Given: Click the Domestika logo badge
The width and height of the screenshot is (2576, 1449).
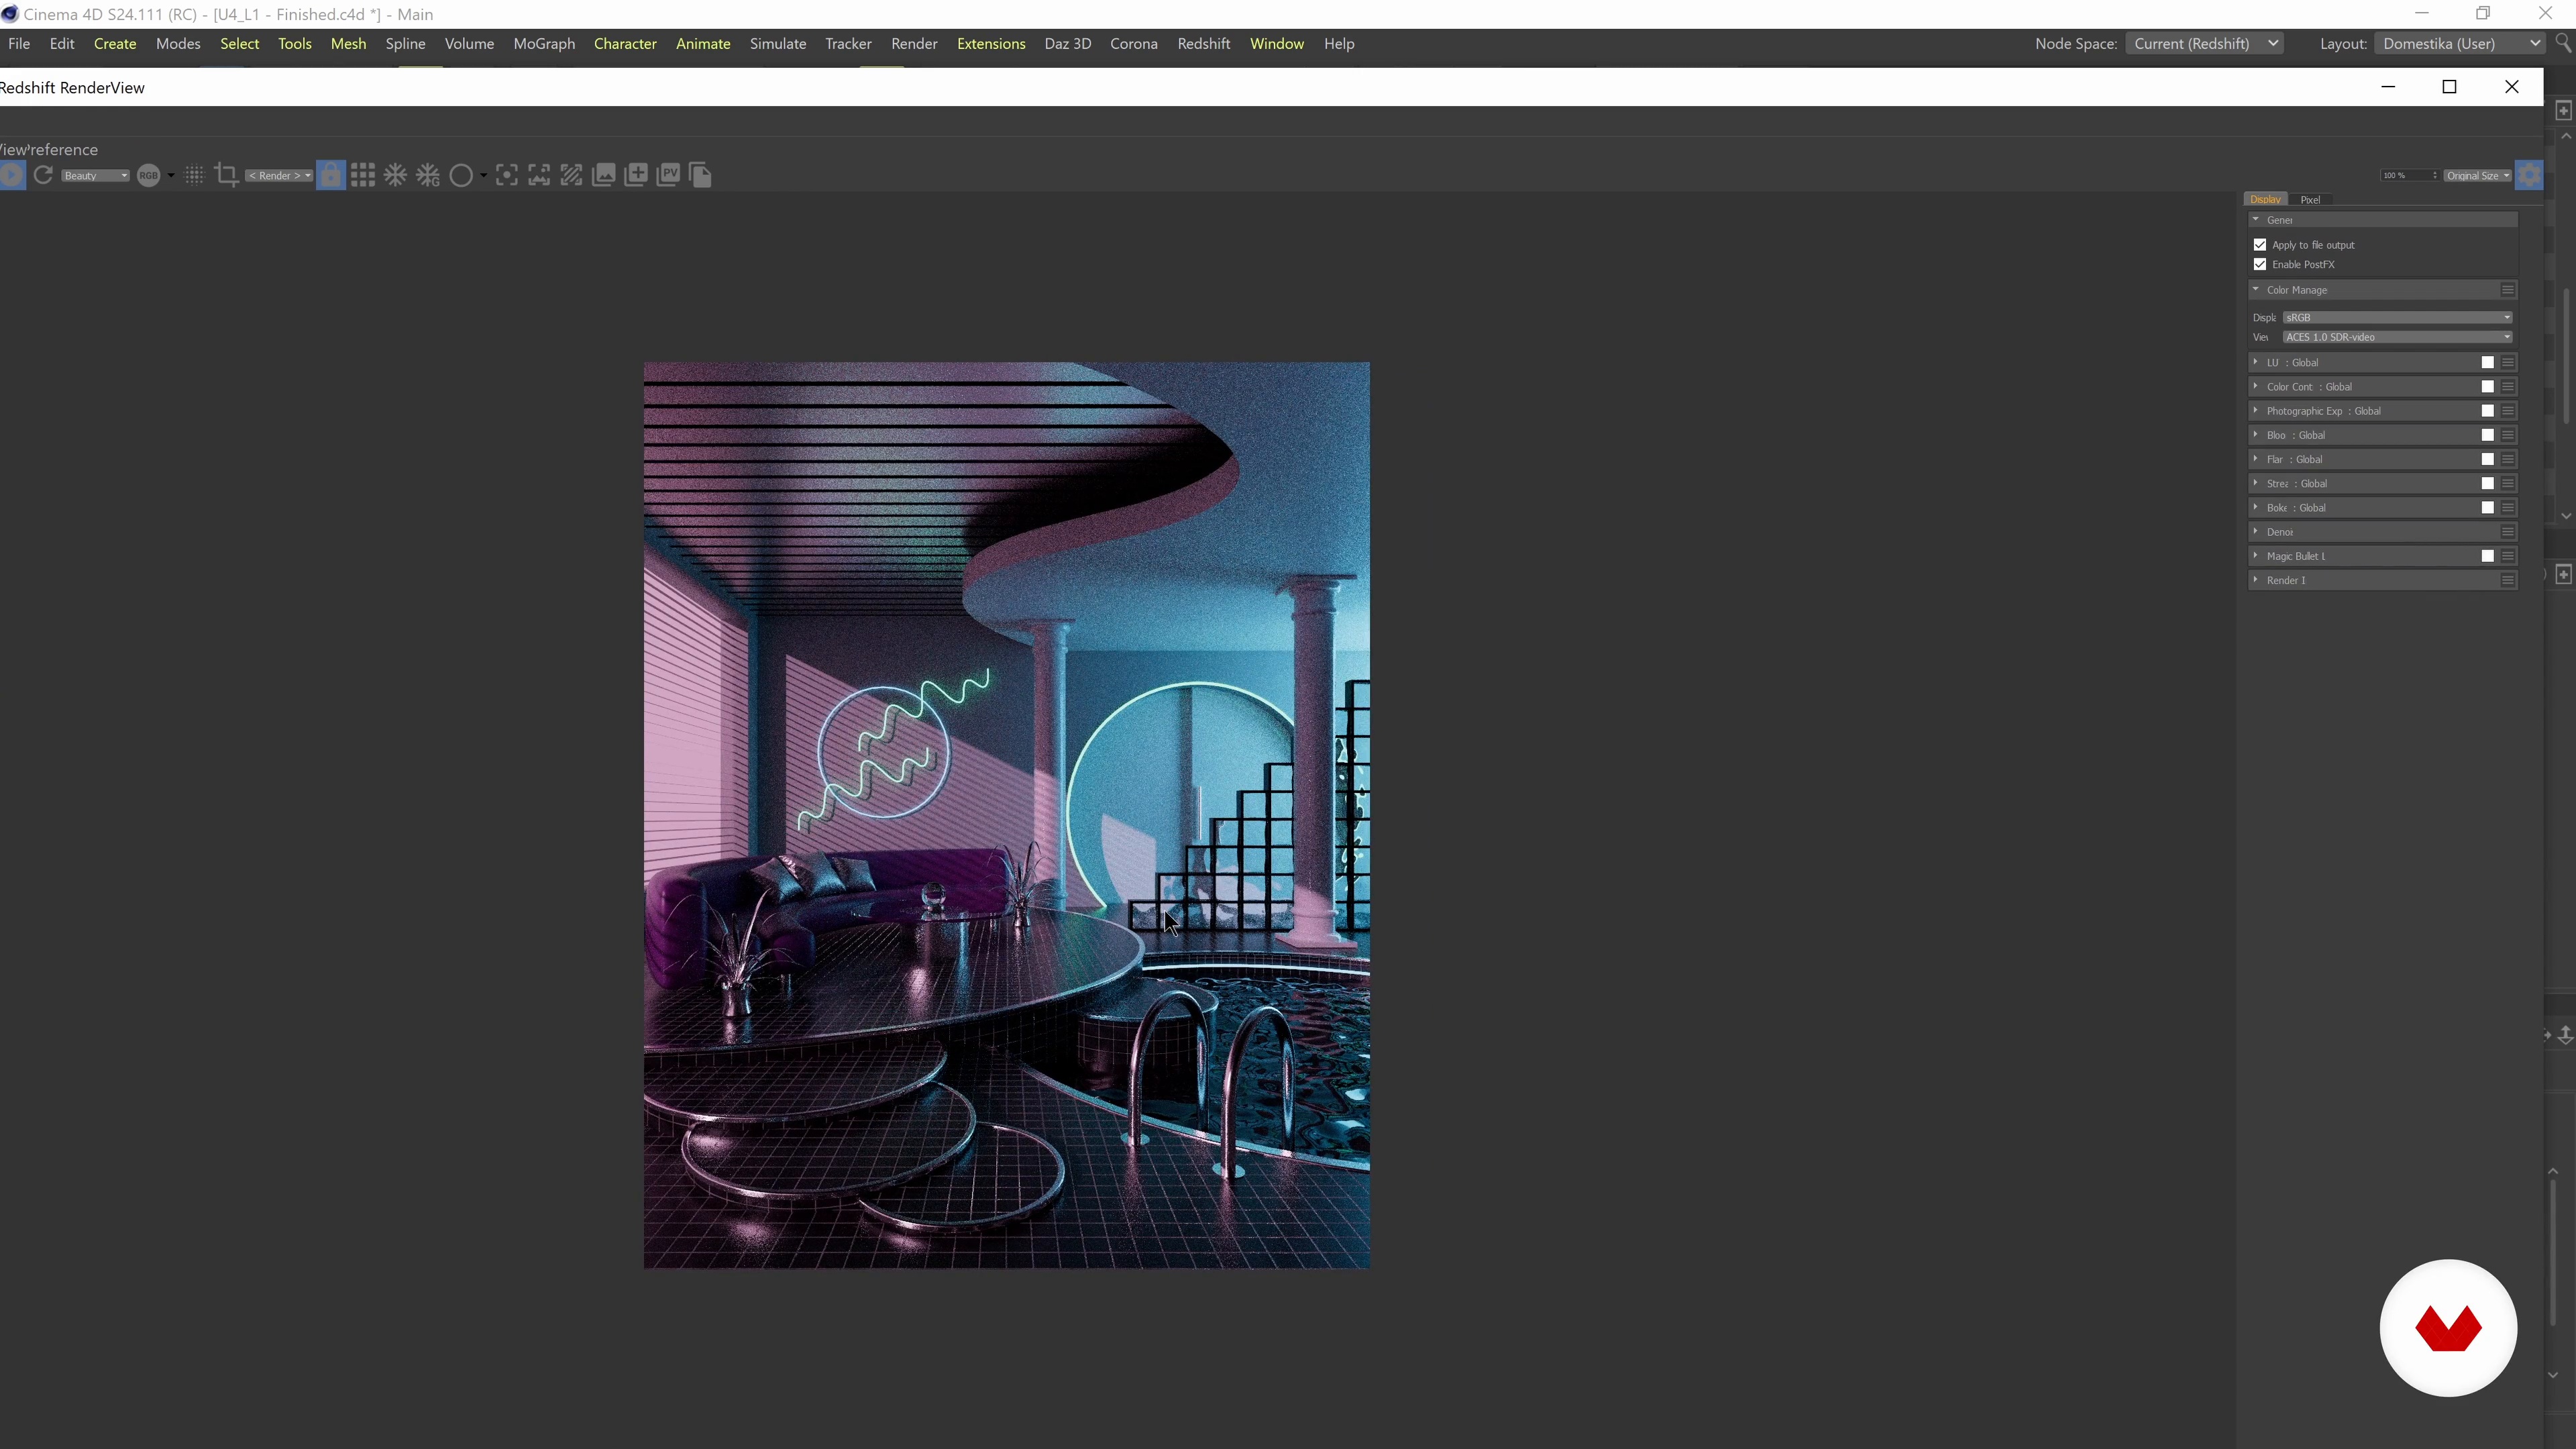Looking at the screenshot, I should pos(2449,1328).
